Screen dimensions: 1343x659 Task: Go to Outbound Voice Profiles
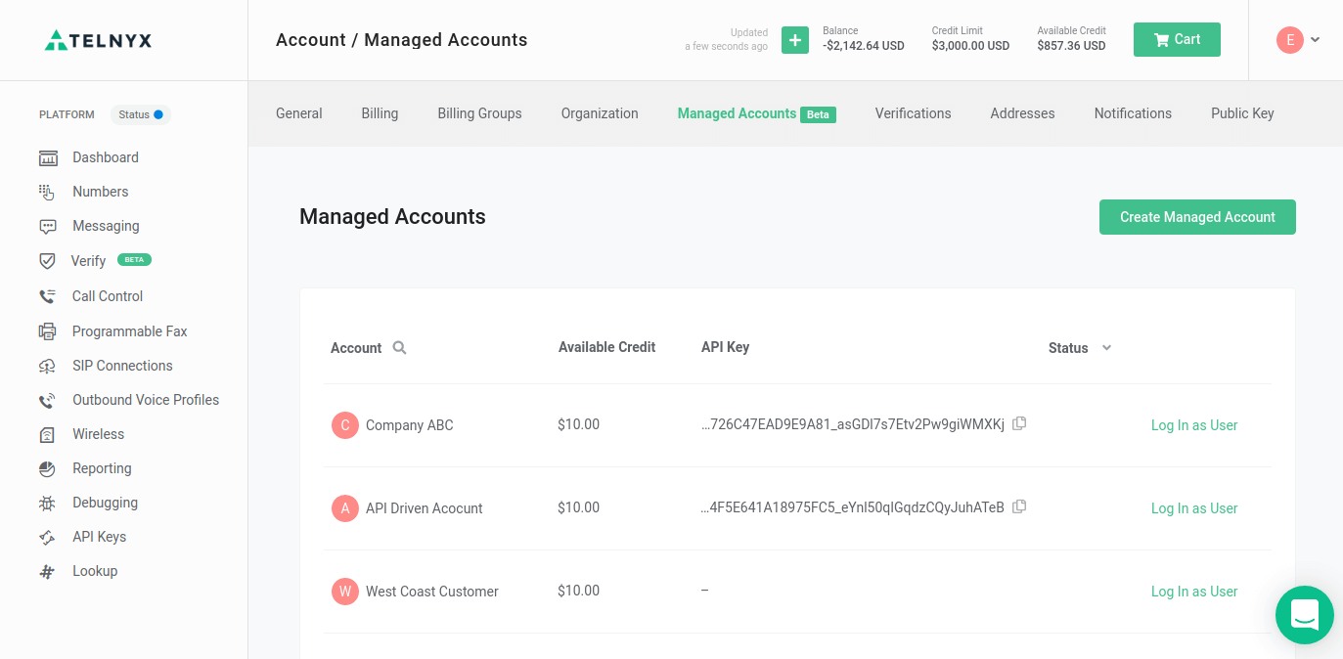click(146, 400)
